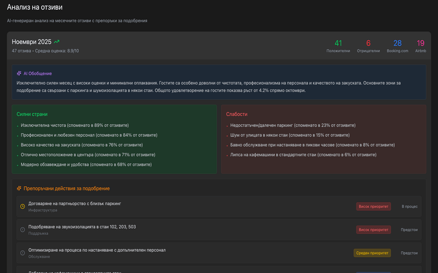The width and height of the screenshot is (438, 273).
Task: Click Предстои status in the Оптимизиране row
Action: pos(409,253)
